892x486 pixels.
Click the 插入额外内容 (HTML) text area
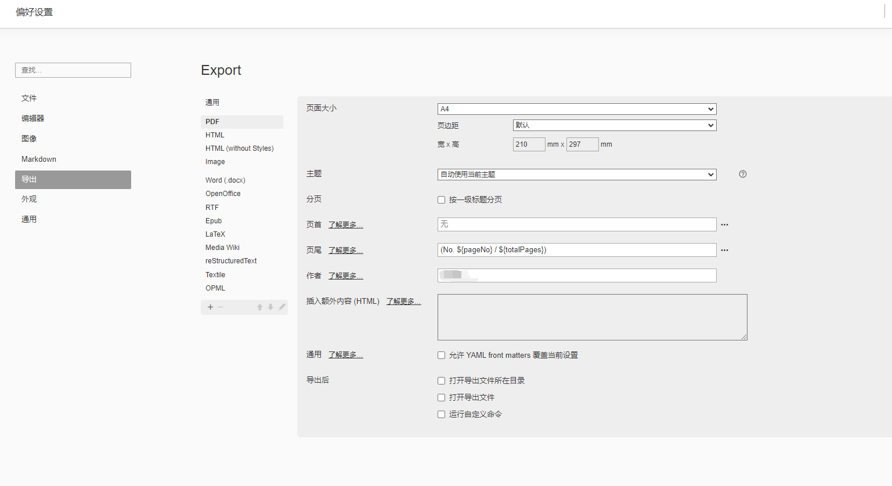click(593, 317)
